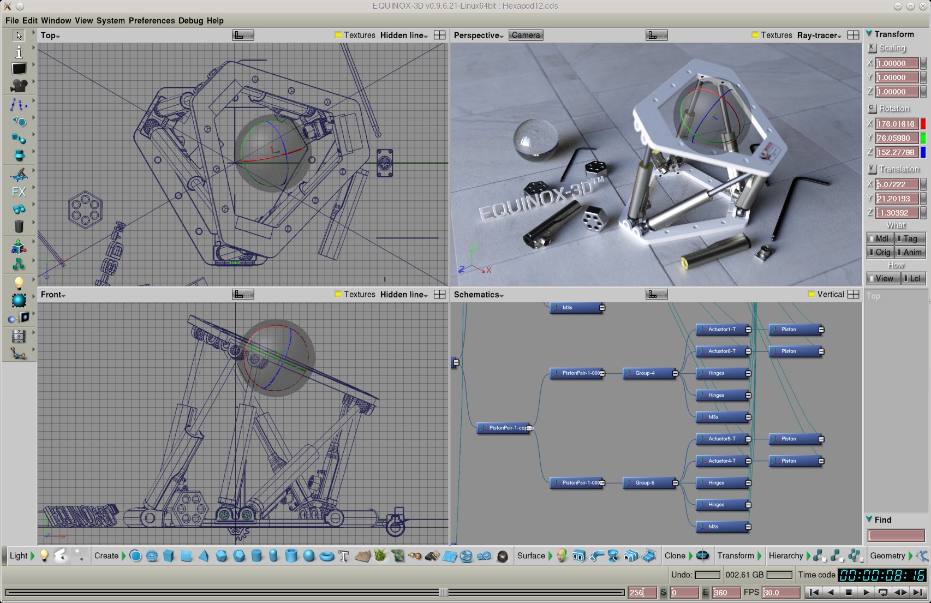Open the FX effects tool
The width and height of the screenshot is (931, 603).
pyautogui.click(x=19, y=192)
